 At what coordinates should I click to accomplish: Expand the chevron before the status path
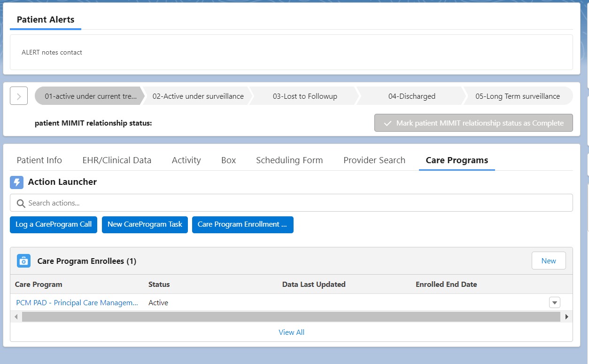point(18,96)
